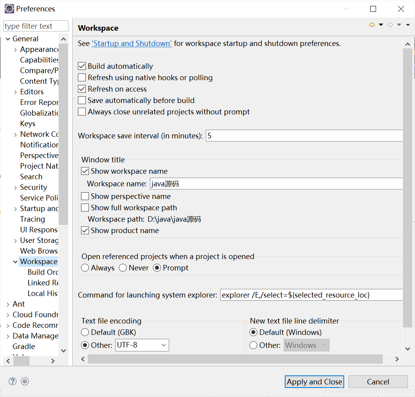Expand the Security tree node
Screen dimensions: 415x397
point(15,187)
